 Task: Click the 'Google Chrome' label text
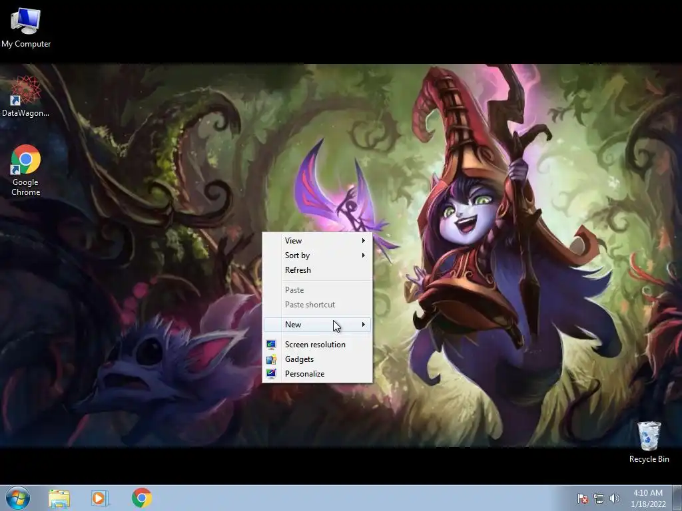pos(26,187)
